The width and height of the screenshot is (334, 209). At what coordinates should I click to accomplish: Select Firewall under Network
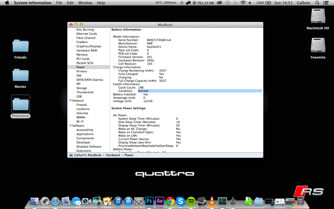click(x=82, y=105)
